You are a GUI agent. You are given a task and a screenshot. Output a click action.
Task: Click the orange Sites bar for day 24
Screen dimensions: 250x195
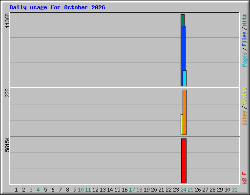tap(185, 112)
